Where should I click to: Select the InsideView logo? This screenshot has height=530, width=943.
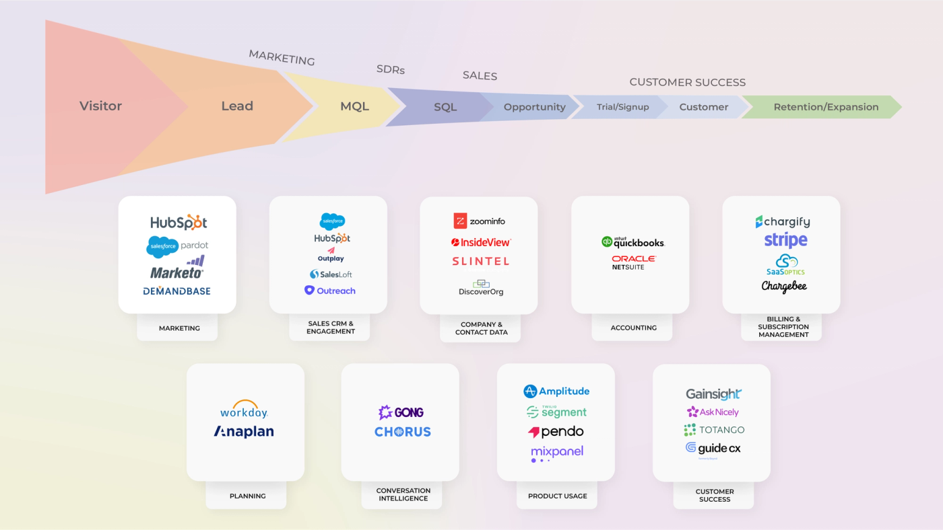pos(481,242)
